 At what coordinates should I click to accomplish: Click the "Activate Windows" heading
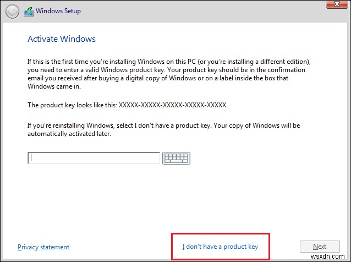(62, 39)
